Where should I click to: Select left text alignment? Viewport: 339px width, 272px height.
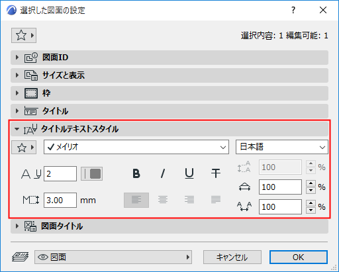pyautogui.click(x=136, y=200)
